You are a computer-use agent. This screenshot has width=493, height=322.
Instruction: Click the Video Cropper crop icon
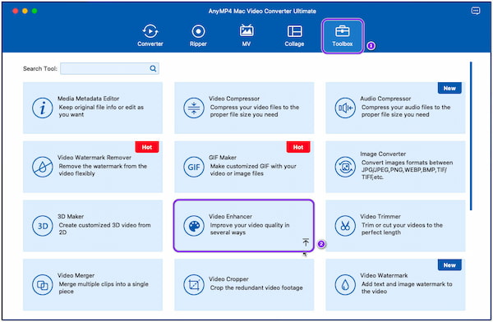[194, 284]
